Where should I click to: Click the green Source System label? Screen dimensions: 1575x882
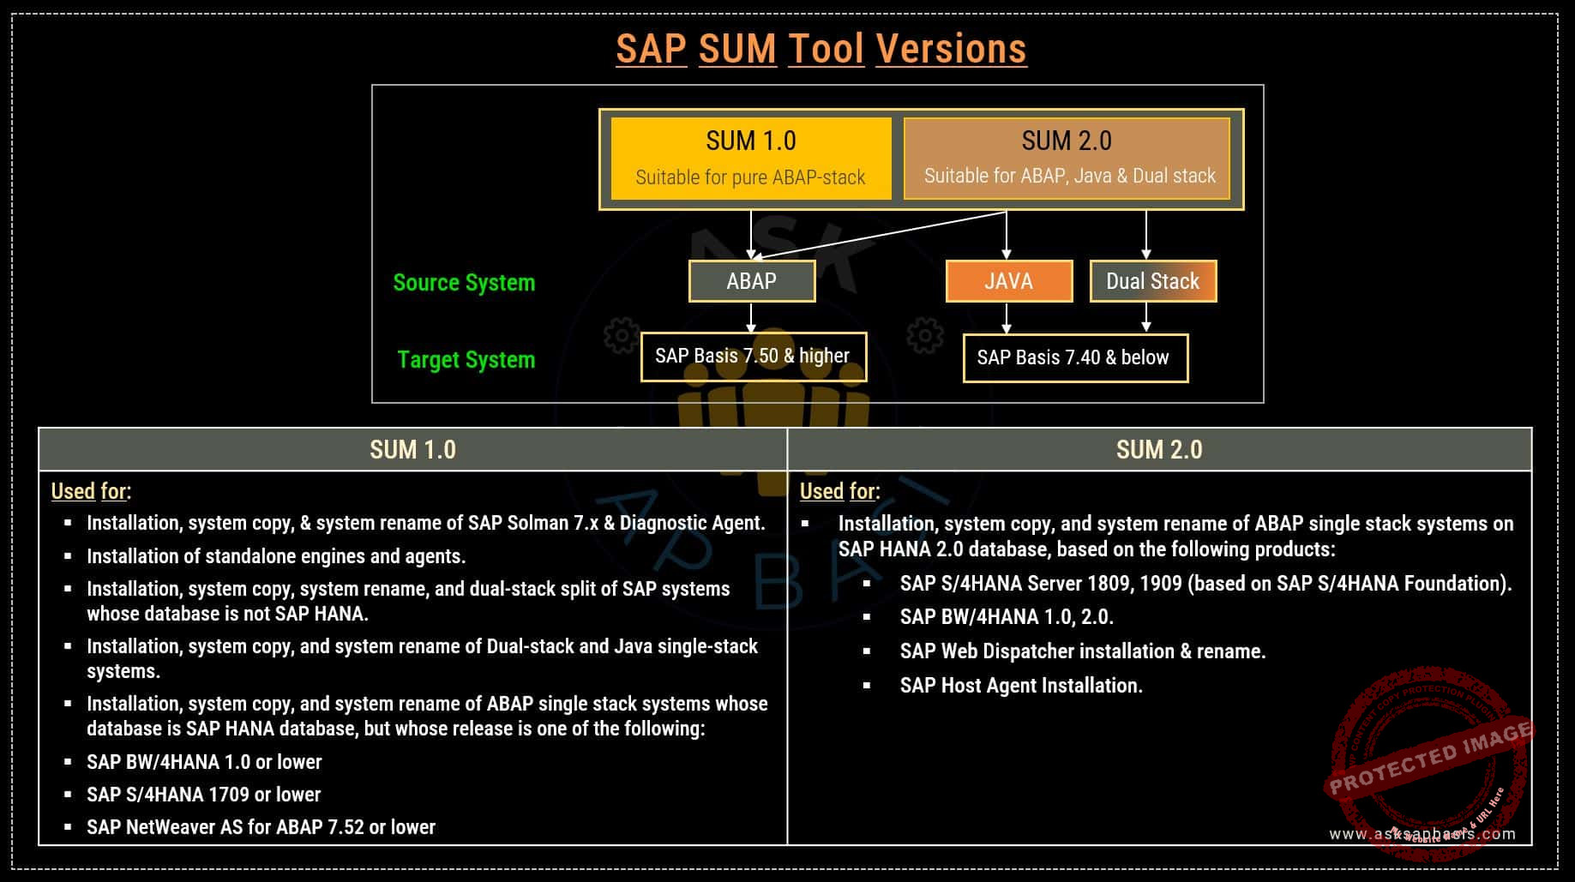pos(464,283)
